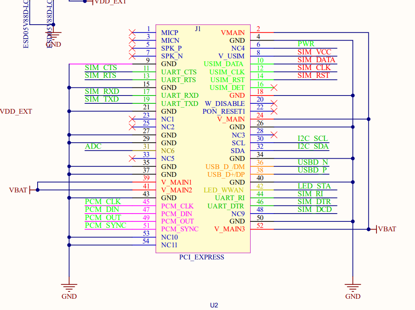Select the SIM_CTS net label

tap(101, 68)
